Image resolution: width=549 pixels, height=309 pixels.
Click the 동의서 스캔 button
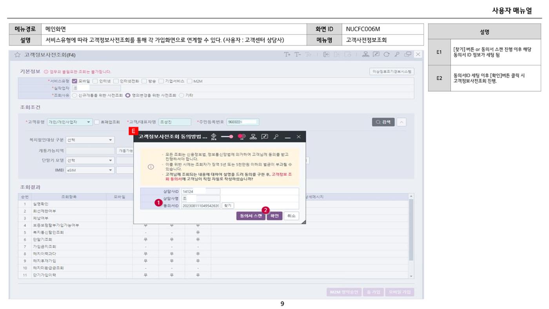[251, 216]
